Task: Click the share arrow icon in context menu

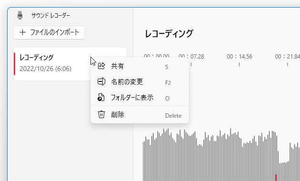Action: click(x=101, y=66)
